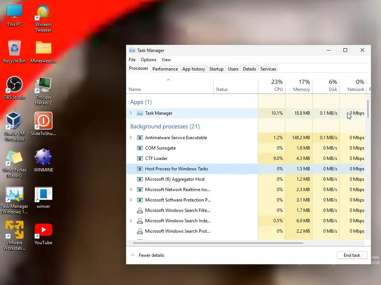Open the View menu

click(166, 60)
